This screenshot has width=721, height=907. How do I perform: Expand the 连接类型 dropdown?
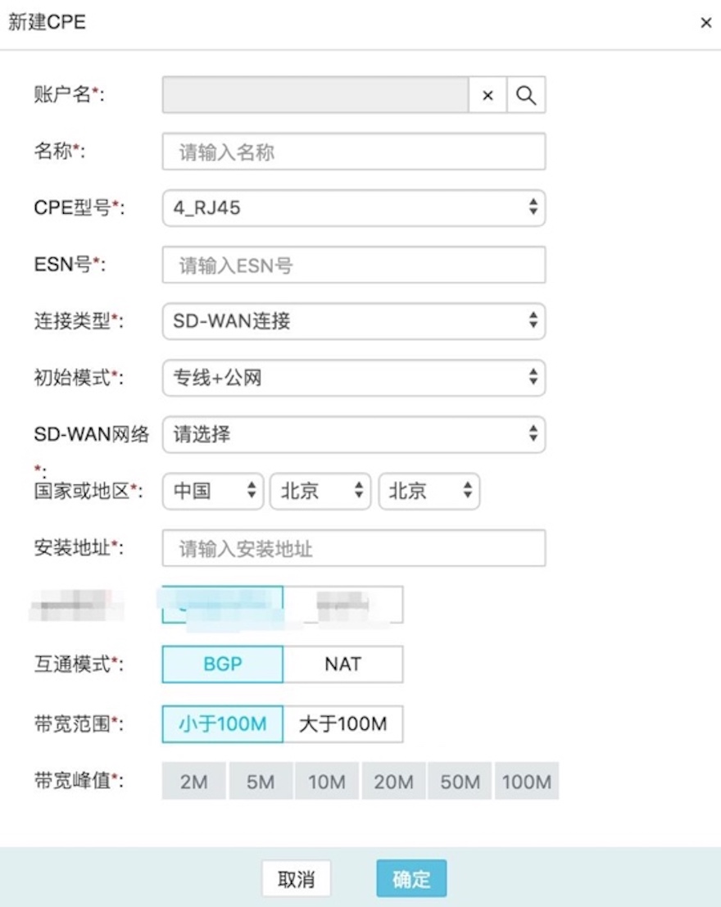point(353,321)
